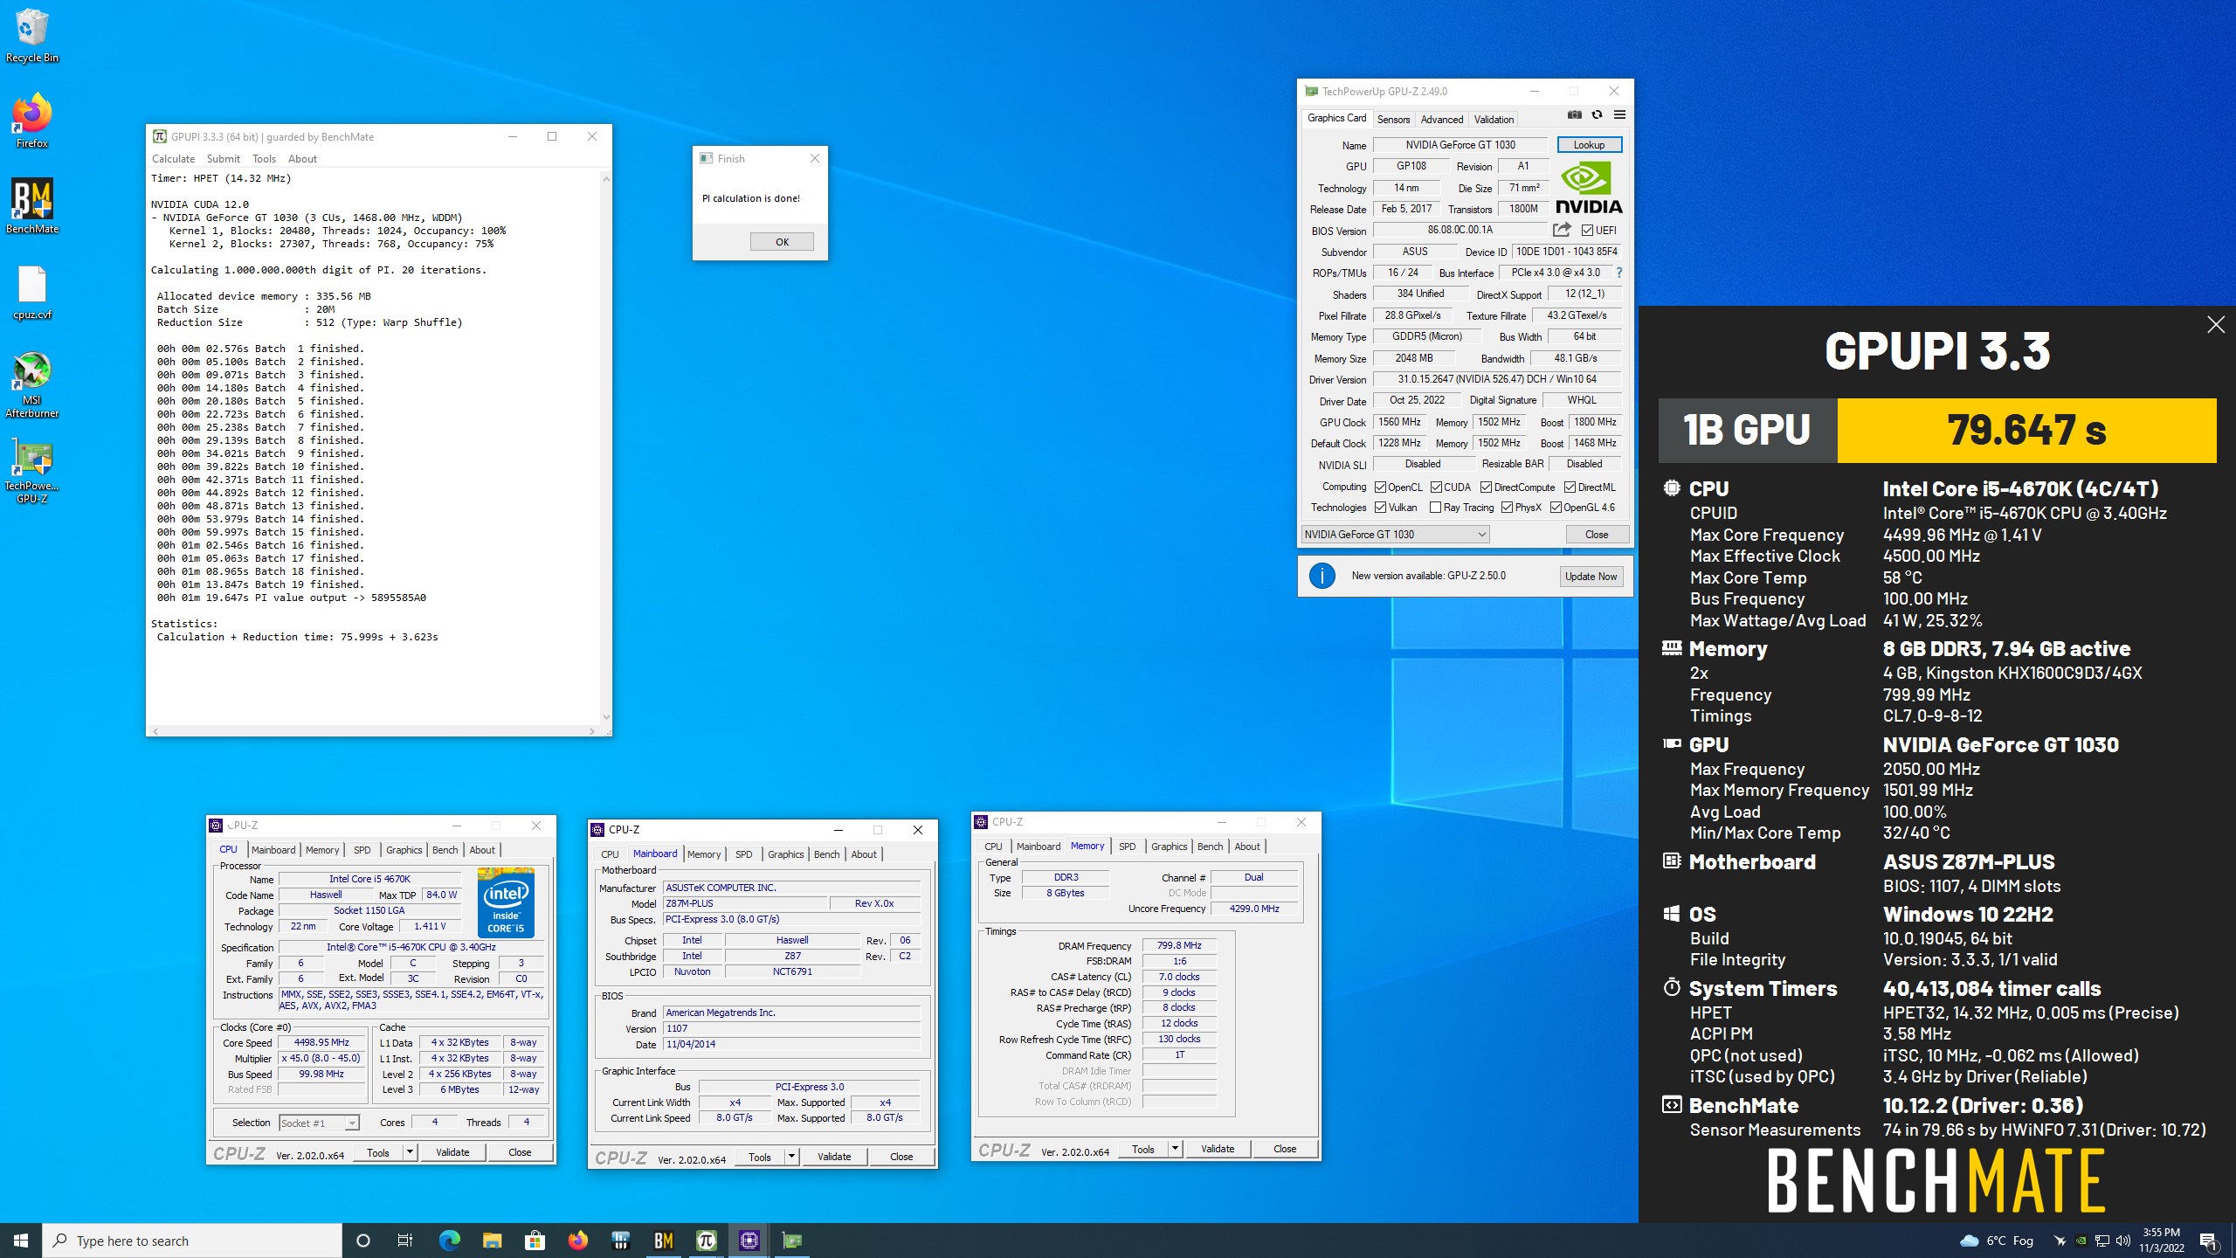Click the volume speaker tray icon
Screen dimensions: 2236x1258
[2122, 1241]
